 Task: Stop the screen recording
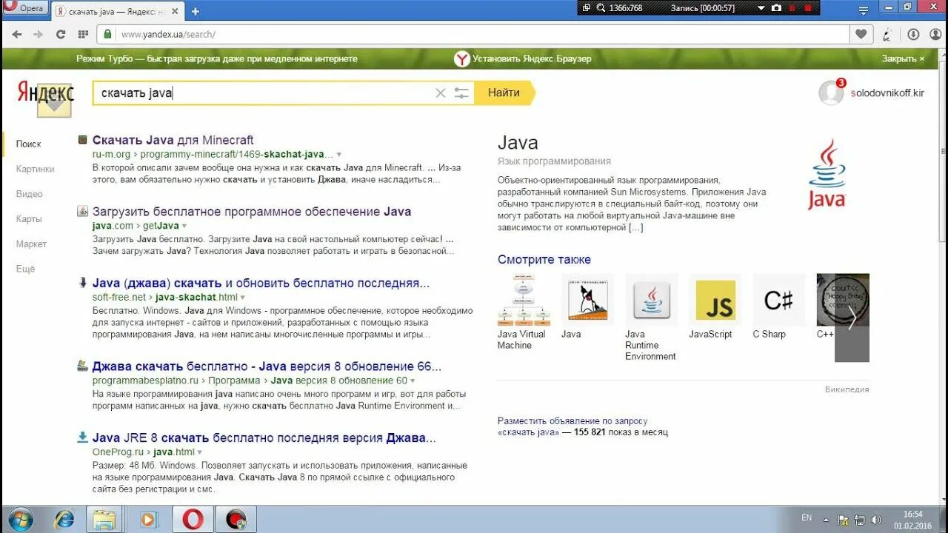tap(807, 7)
